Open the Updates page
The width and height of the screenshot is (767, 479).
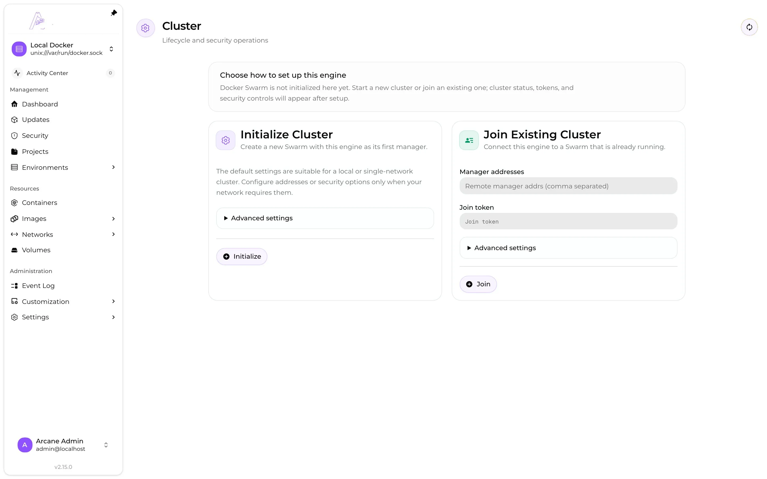(35, 119)
